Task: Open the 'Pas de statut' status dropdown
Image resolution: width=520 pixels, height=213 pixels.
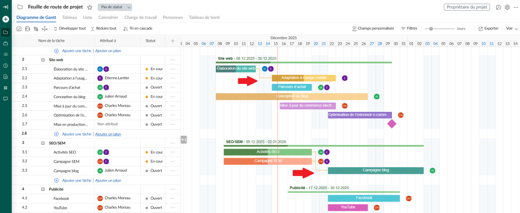Action: pyautogui.click(x=115, y=8)
